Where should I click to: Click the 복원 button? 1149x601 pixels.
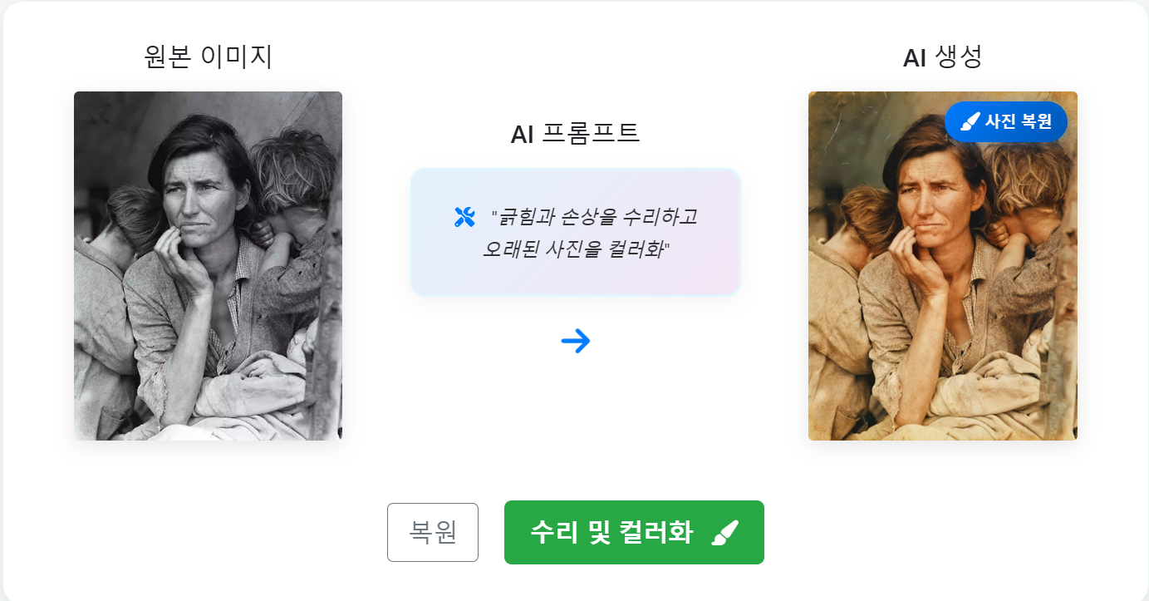tap(433, 532)
